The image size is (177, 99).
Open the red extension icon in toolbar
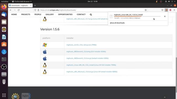[170, 10]
